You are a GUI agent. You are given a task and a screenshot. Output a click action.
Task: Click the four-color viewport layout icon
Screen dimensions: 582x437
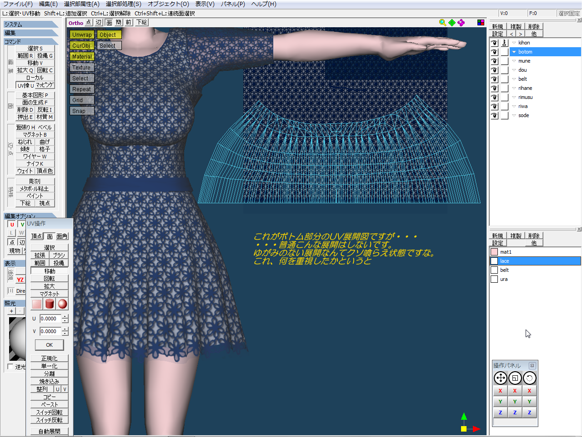coord(481,23)
